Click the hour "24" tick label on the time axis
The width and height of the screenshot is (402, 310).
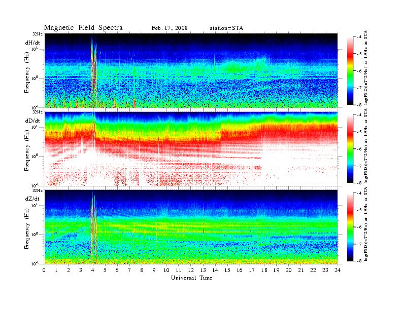pos(338,270)
